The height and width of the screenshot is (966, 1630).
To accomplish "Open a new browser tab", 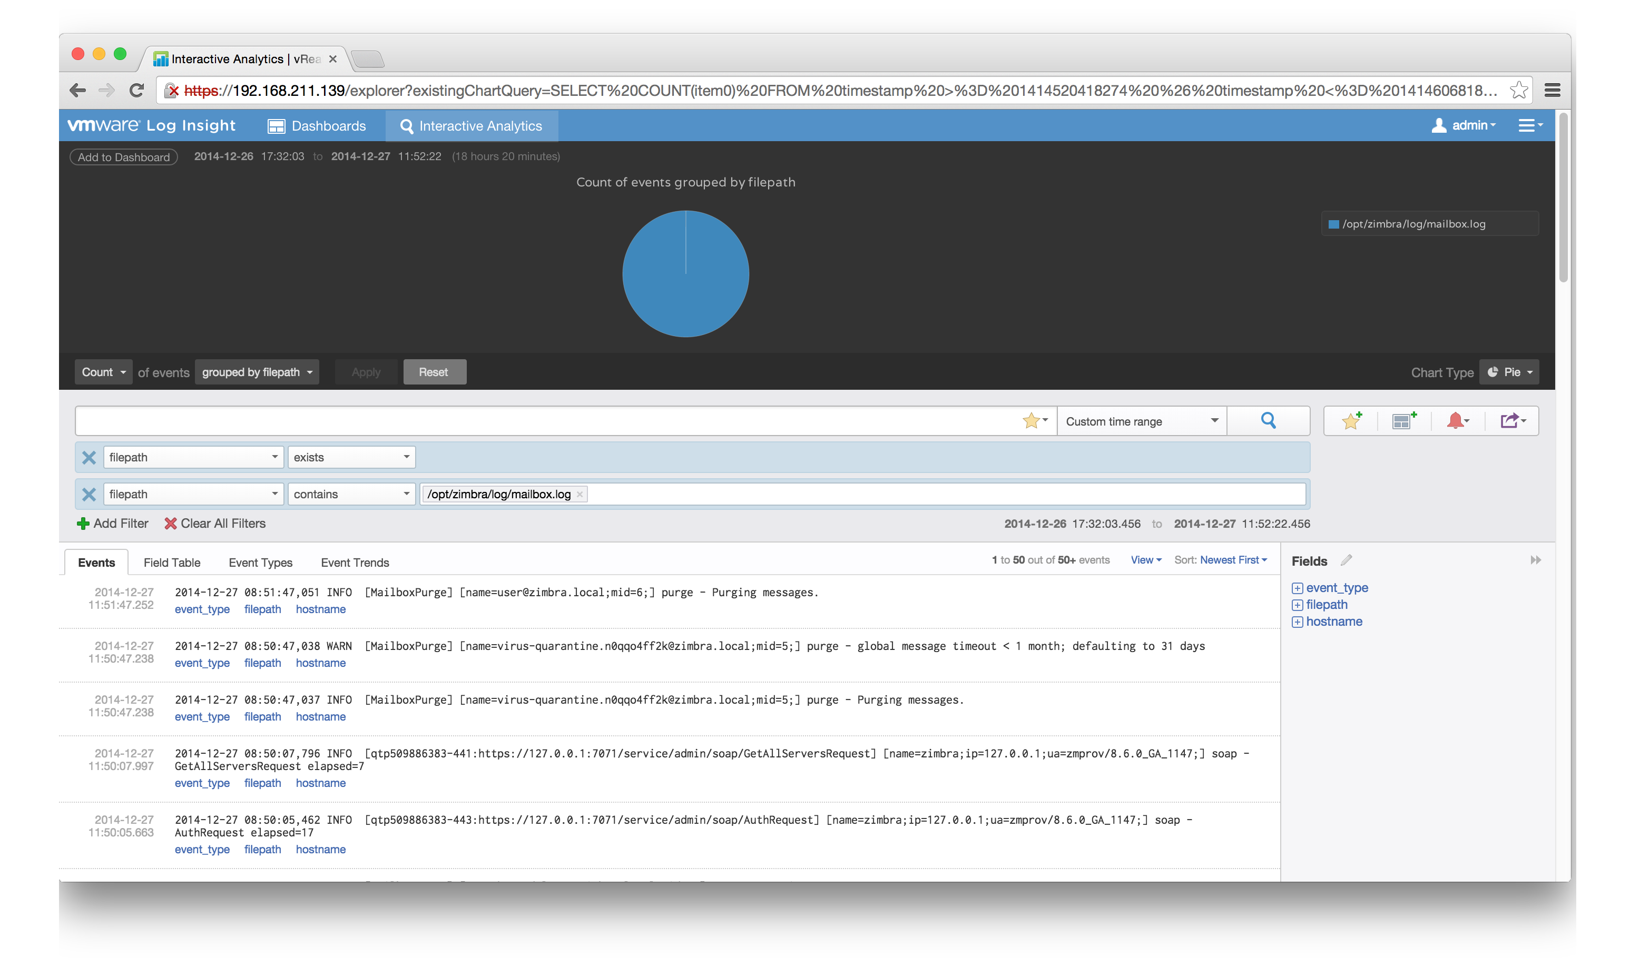I will (368, 59).
